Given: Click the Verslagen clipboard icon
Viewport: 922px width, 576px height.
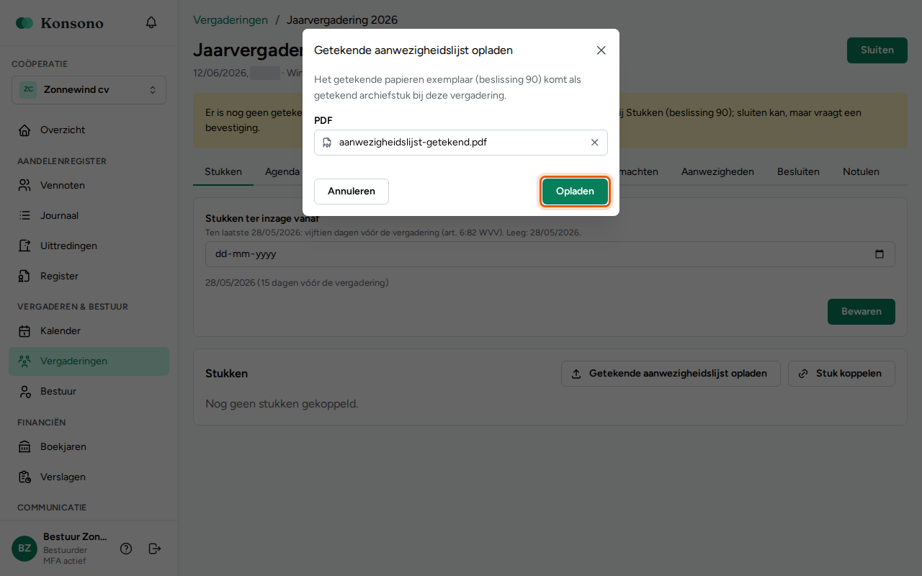Looking at the screenshot, I should click(24, 477).
